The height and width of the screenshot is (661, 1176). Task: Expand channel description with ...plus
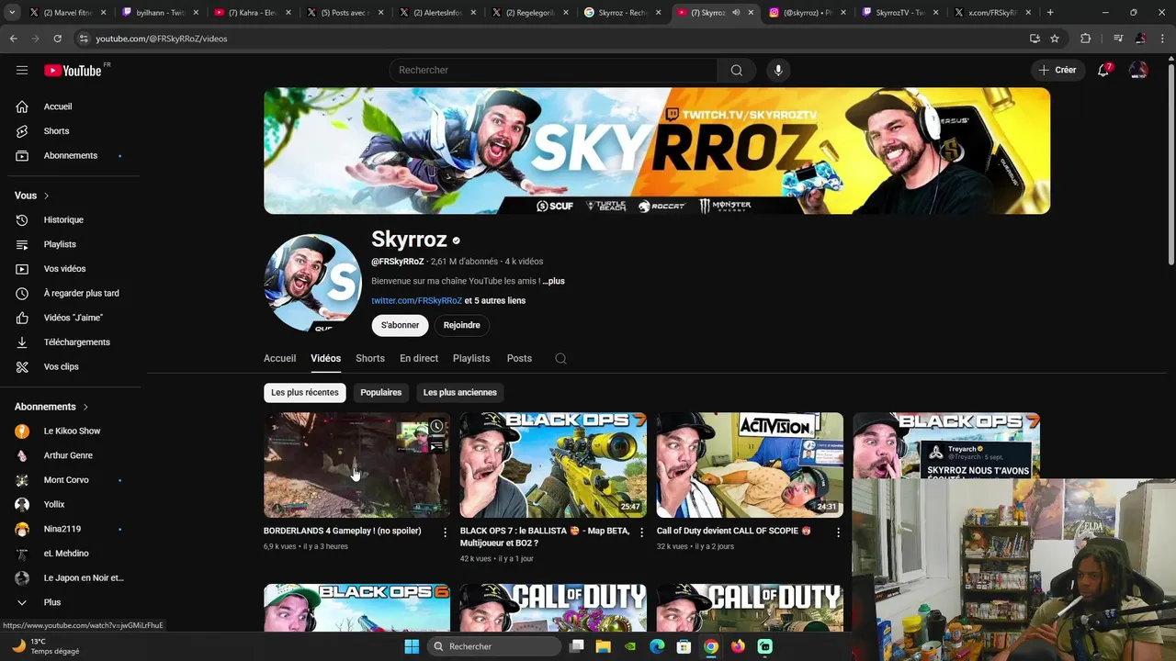click(x=553, y=281)
